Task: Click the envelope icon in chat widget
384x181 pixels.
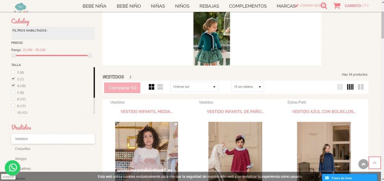Action: [x=327, y=178]
